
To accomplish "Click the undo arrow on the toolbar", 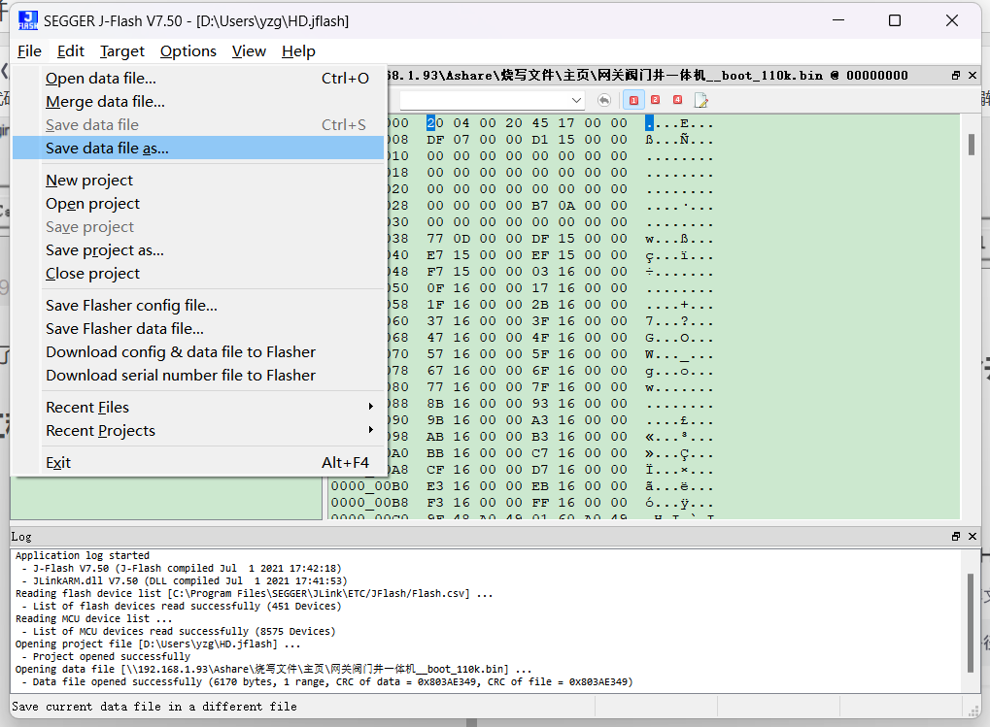I will coord(604,99).
